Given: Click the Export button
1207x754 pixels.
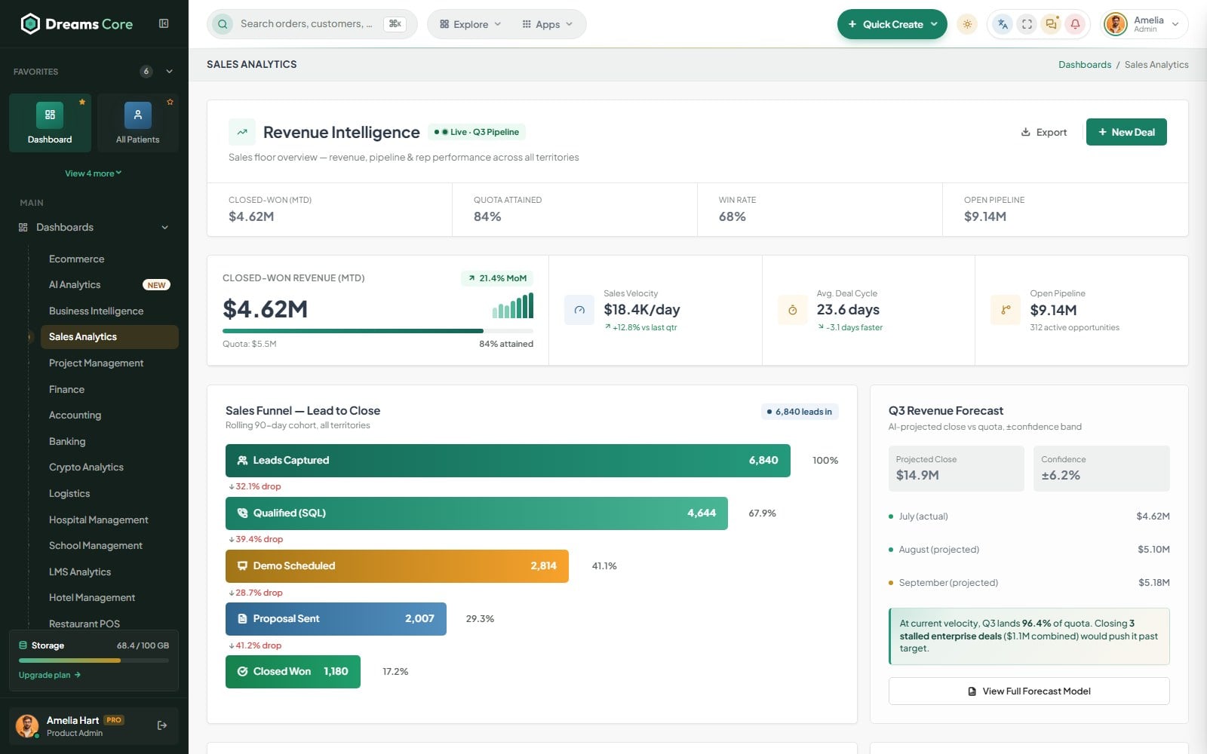Looking at the screenshot, I should pos(1044,132).
